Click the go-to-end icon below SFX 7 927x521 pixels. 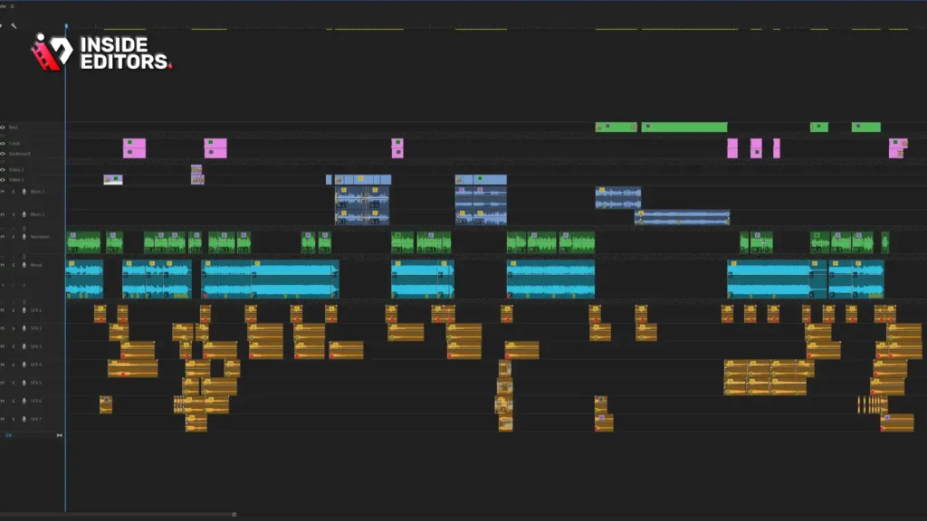click(59, 435)
